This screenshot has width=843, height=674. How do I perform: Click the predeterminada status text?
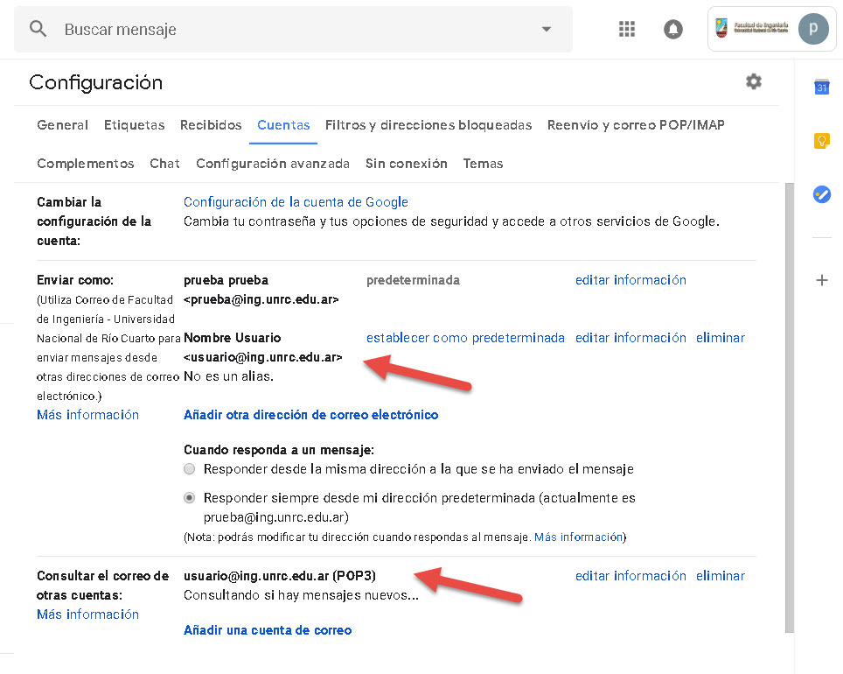[413, 280]
